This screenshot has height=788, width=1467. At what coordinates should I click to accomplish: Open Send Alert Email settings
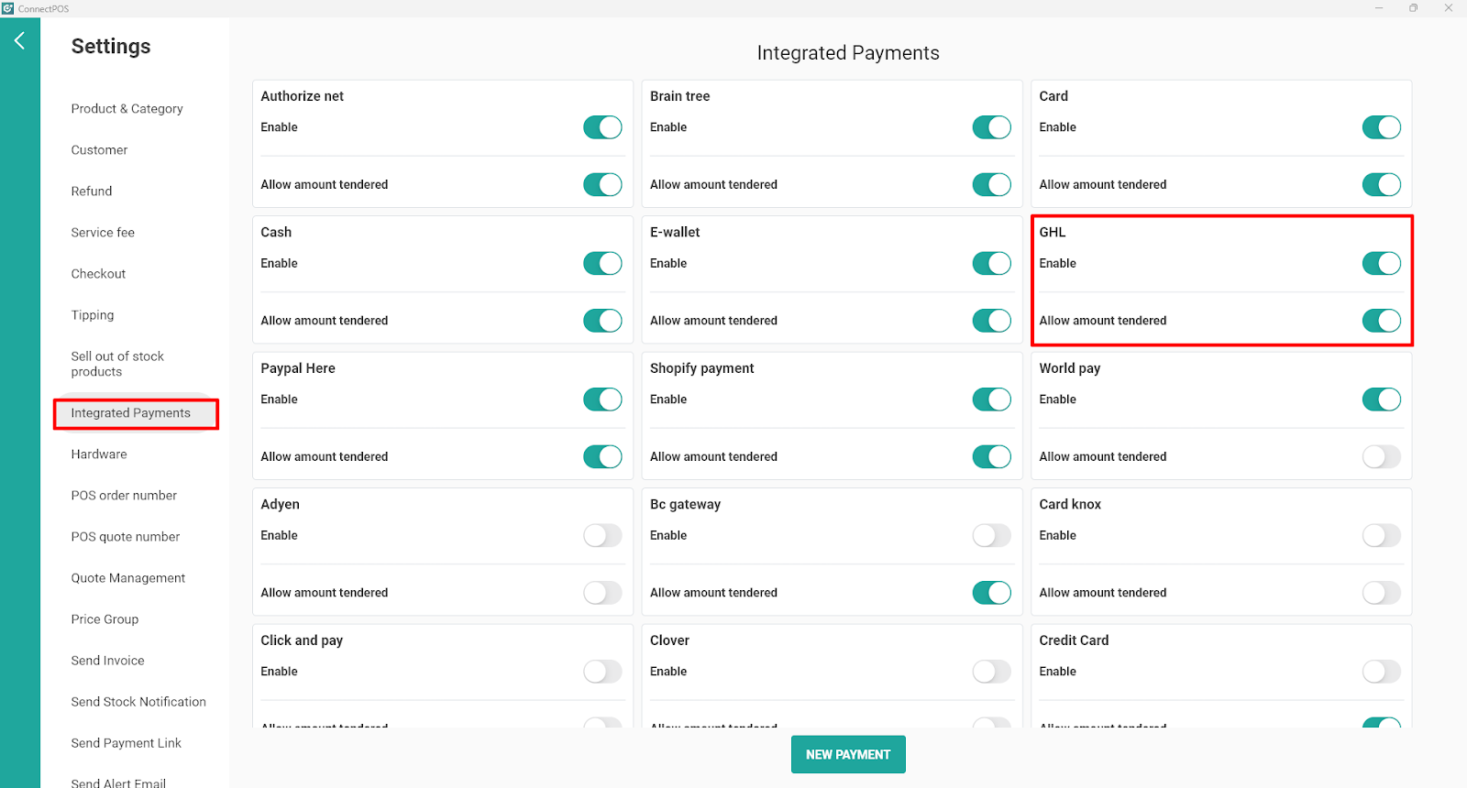pos(118,783)
